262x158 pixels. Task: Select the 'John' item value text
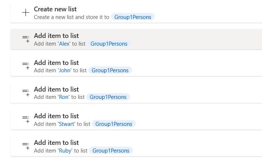tap(64, 70)
